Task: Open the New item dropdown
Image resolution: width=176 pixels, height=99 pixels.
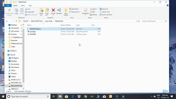Action: (x=74, y=9)
